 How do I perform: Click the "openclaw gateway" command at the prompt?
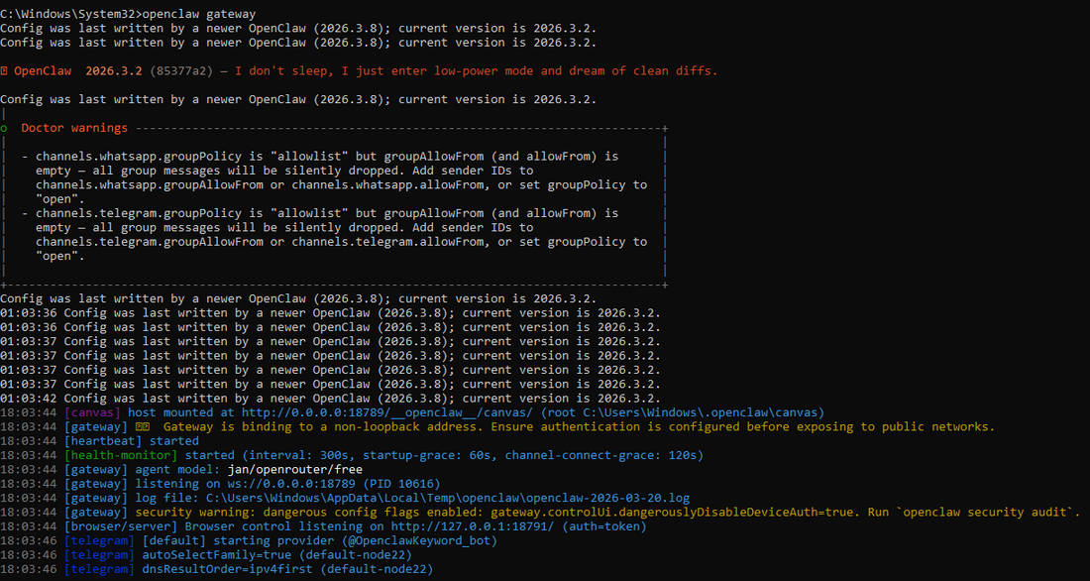pyautogui.click(x=199, y=14)
